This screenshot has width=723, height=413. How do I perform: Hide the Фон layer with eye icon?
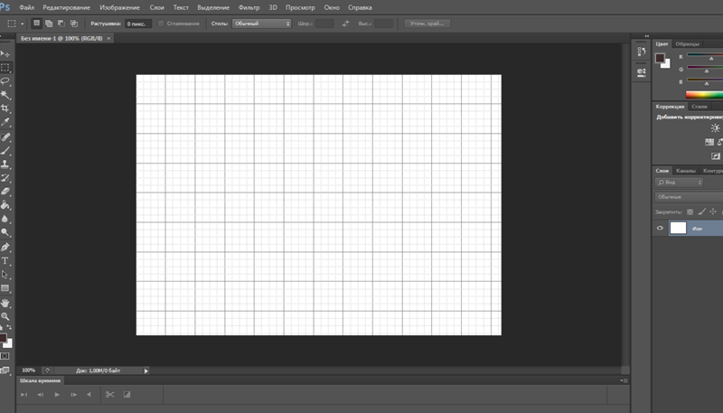[660, 228]
